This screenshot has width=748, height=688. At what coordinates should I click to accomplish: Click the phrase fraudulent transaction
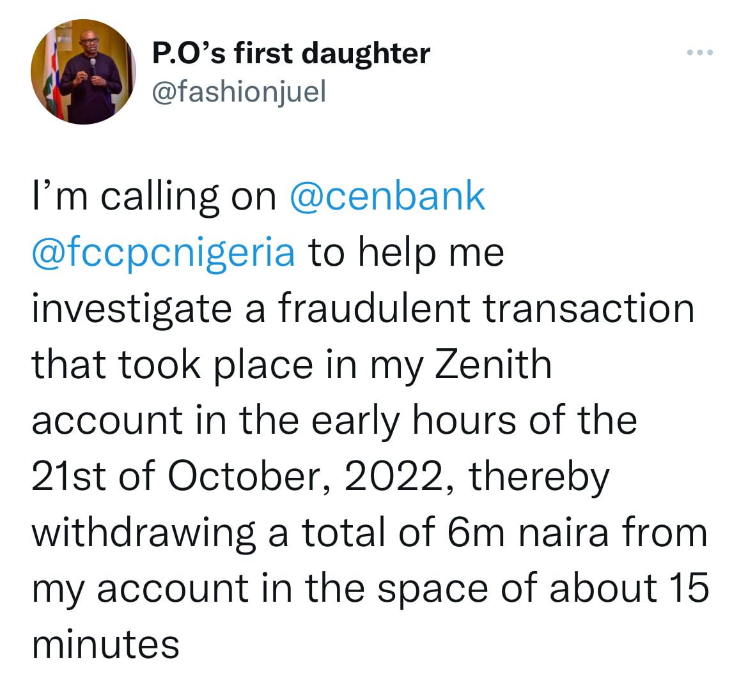485,309
